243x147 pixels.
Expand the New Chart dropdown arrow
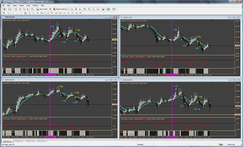point(6,9)
